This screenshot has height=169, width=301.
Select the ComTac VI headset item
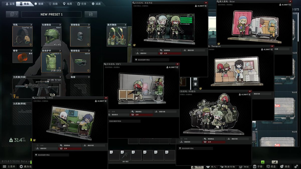click(x=23, y=36)
